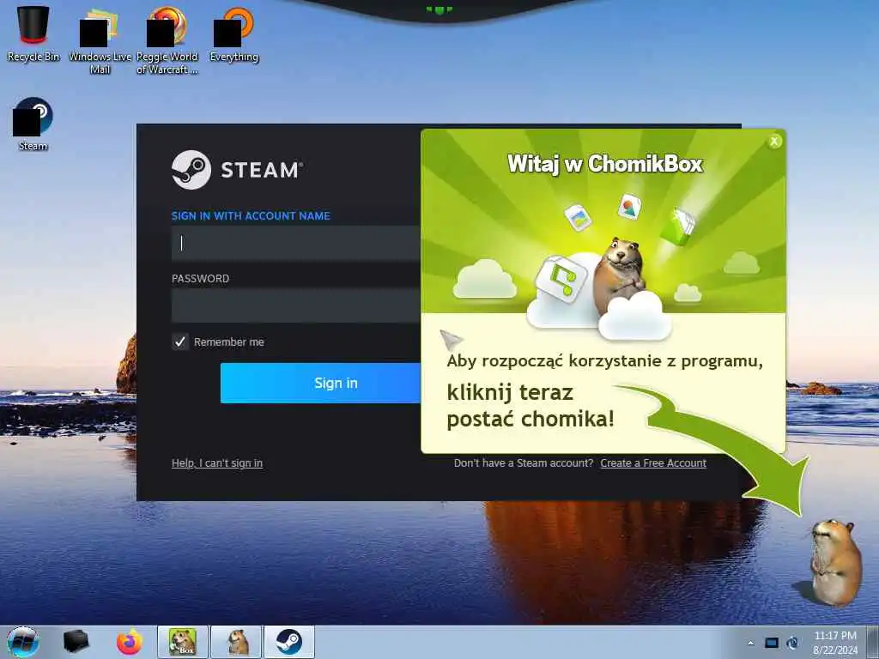Click the green file icon in ChomikBox banner

[678, 227]
